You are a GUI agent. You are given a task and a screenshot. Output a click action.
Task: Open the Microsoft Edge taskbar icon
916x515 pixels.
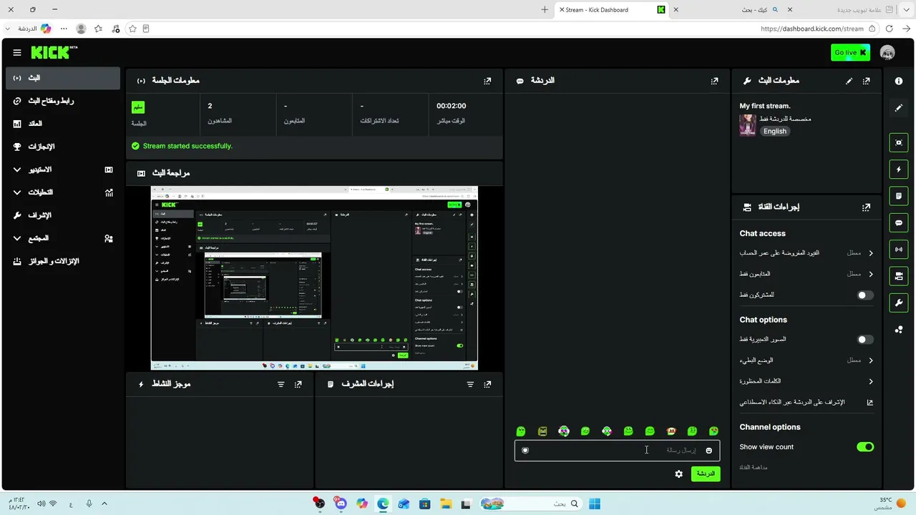[x=383, y=504]
